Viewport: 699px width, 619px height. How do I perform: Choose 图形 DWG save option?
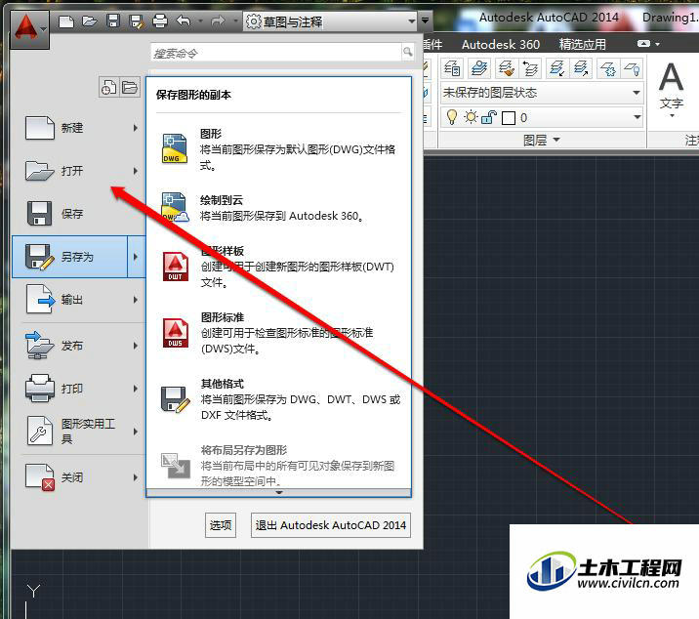tap(278, 149)
